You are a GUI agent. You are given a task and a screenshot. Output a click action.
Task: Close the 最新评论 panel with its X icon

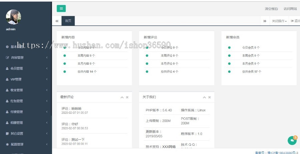point(127,97)
